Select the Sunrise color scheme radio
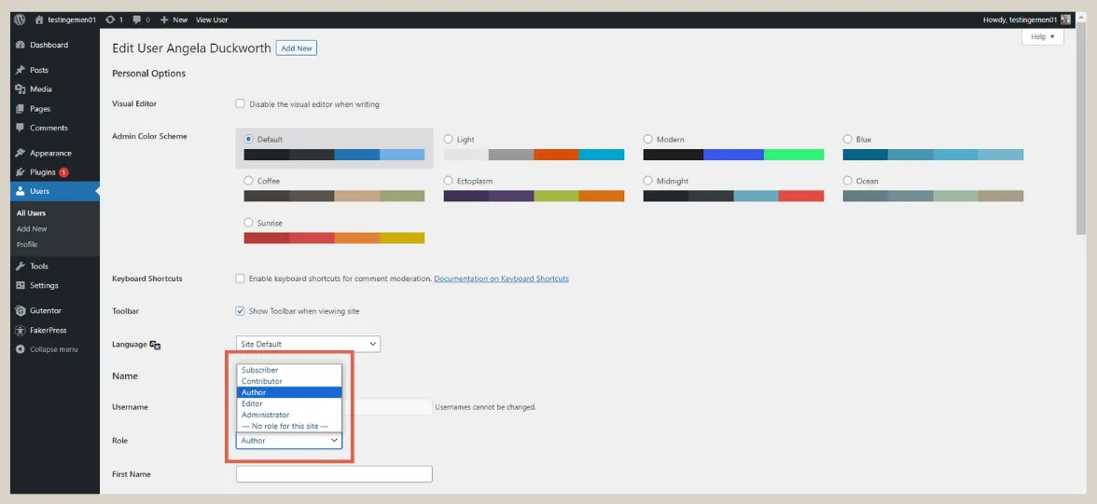 [248, 223]
